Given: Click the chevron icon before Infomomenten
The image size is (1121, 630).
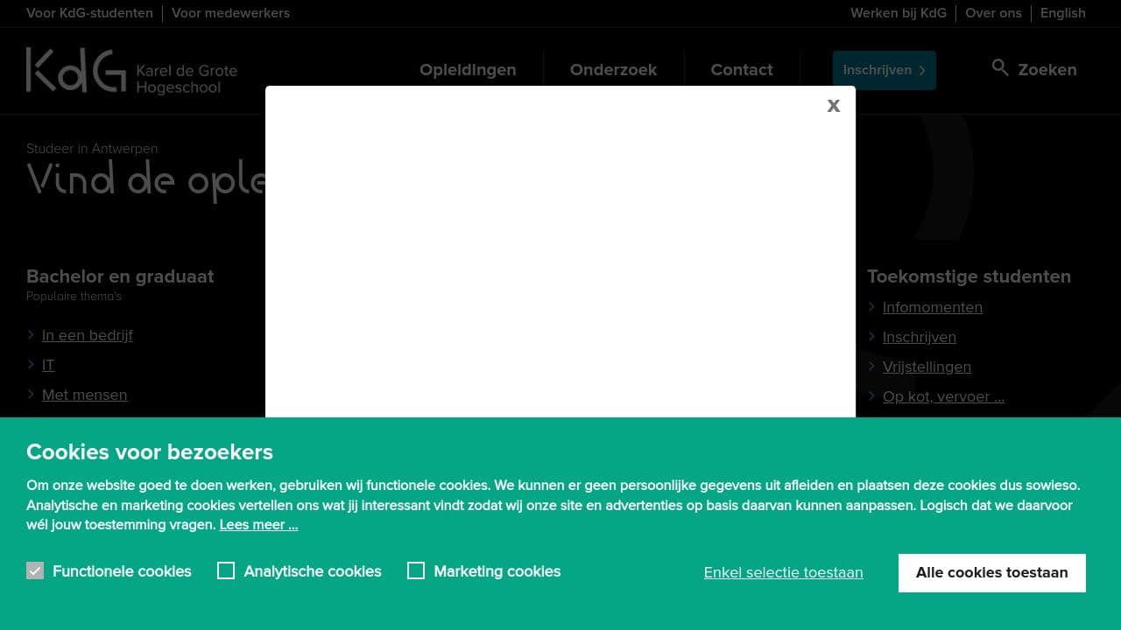Looking at the screenshot, I should (871, 307).
